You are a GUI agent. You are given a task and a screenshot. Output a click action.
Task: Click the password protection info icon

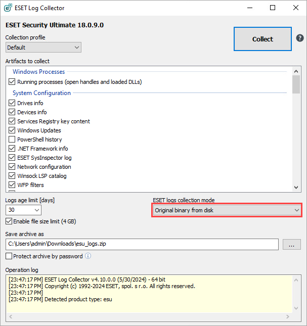[x=88, y=256]
